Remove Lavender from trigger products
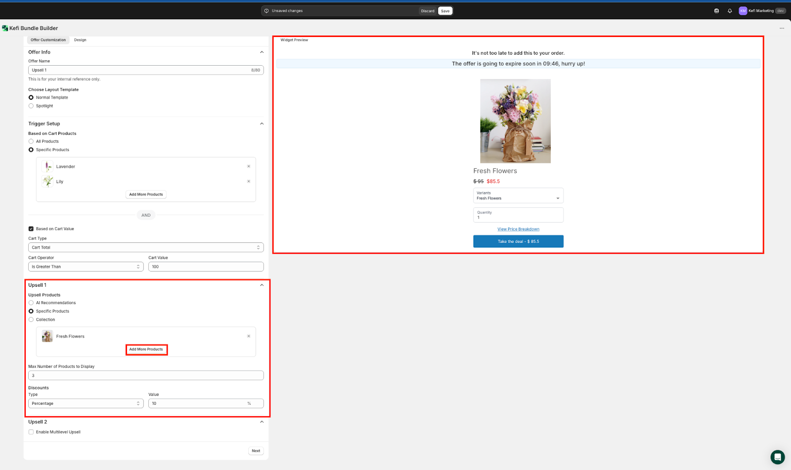This screenshot has height=470, width=791. point(249,166)
